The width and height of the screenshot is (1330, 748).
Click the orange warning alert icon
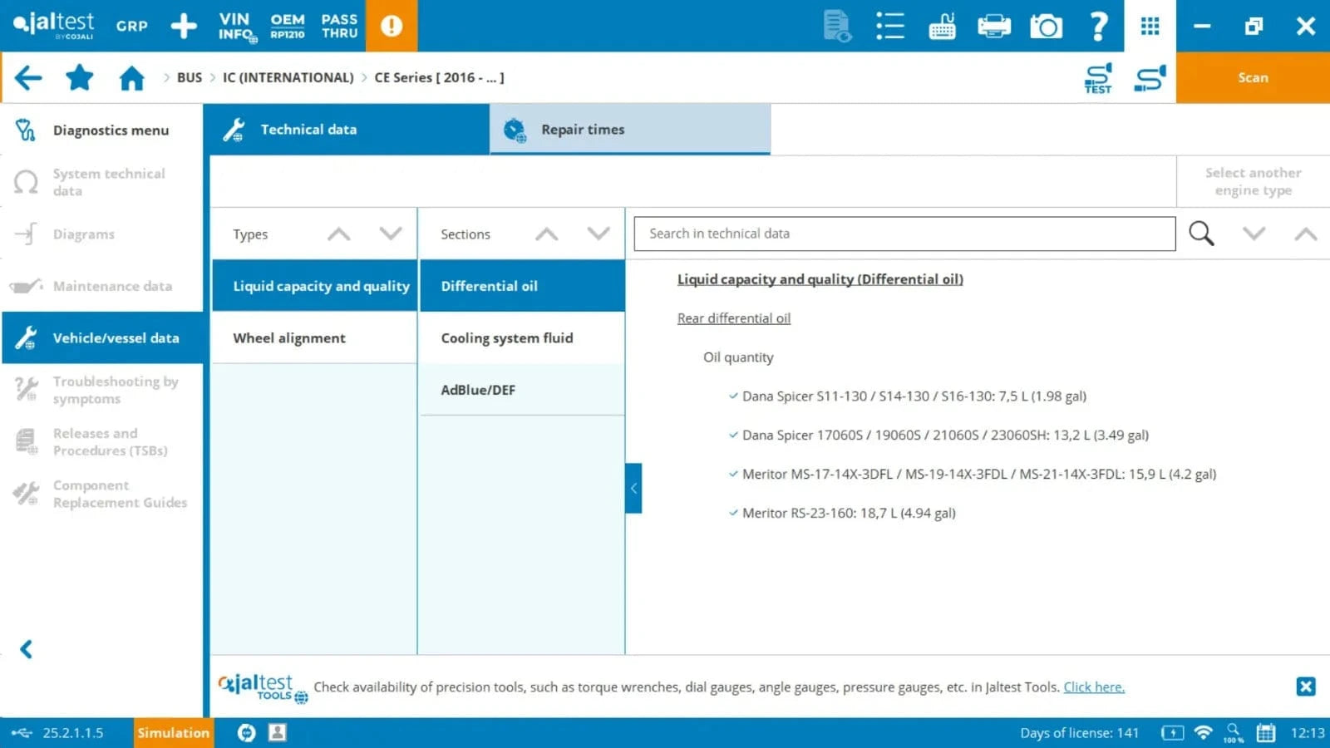392,26
